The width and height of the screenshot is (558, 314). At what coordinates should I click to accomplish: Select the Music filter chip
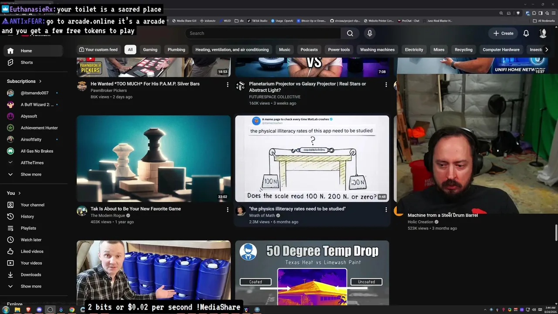click(285, 50)
